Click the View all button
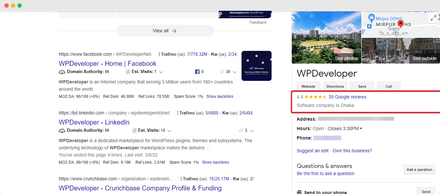This screenshot has height=194, width=440. (165, 31)
